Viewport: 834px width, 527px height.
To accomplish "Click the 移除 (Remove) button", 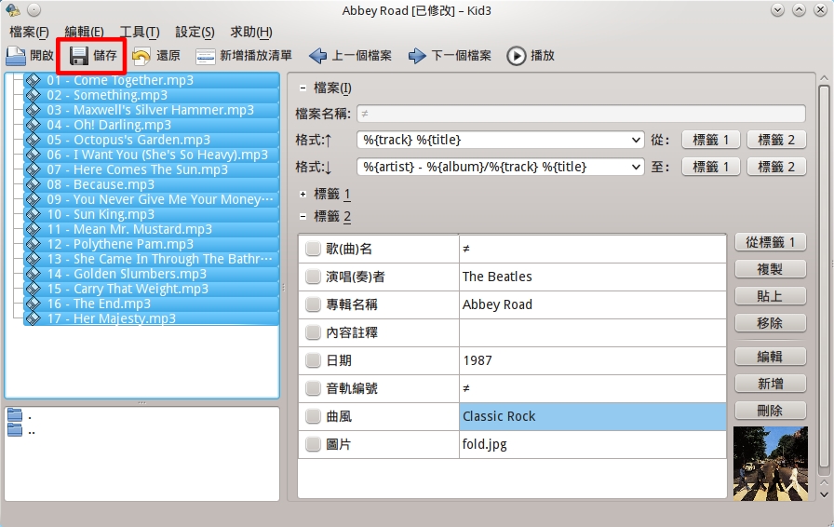I will [770, 323].
